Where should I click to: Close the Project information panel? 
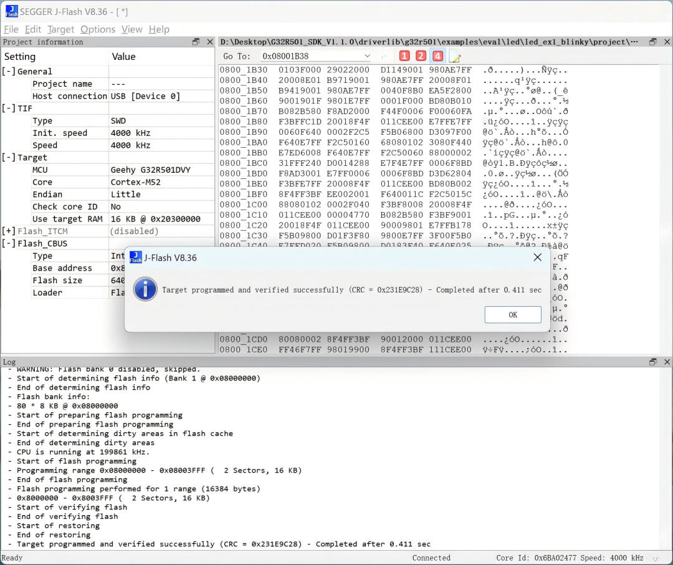click(210, 42)
